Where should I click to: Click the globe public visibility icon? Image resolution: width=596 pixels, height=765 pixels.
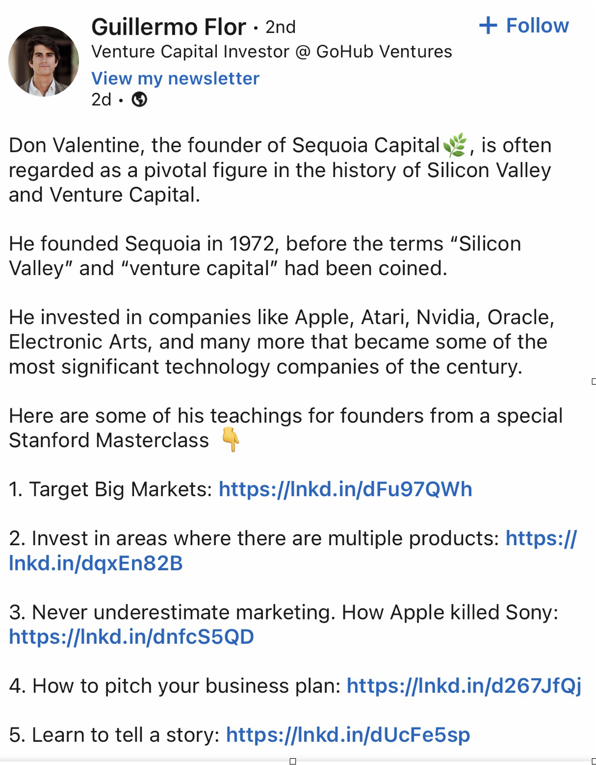click(x=139, y=99)
